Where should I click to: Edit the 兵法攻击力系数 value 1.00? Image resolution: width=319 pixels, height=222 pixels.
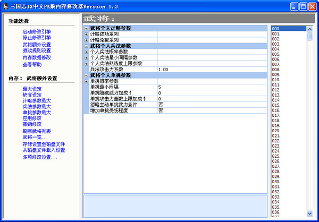[x=212, y=70]
